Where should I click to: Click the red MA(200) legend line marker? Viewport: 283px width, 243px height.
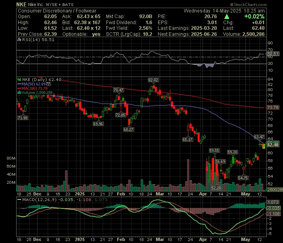(x=19, y=89)
